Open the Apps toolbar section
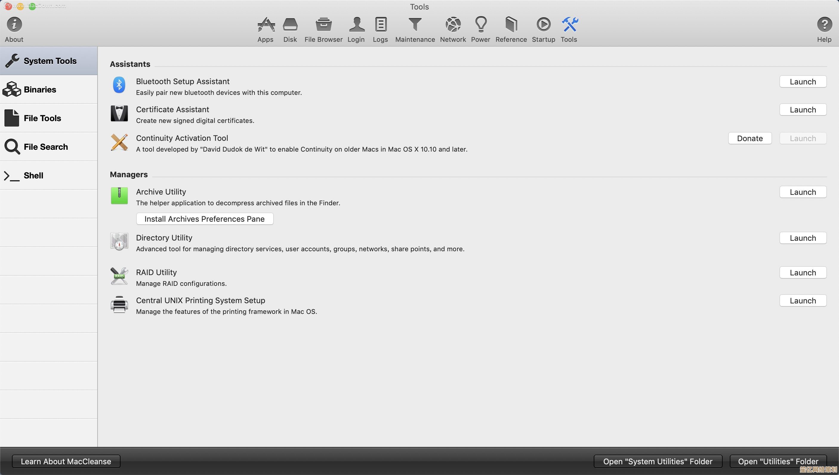 (266, 24)
